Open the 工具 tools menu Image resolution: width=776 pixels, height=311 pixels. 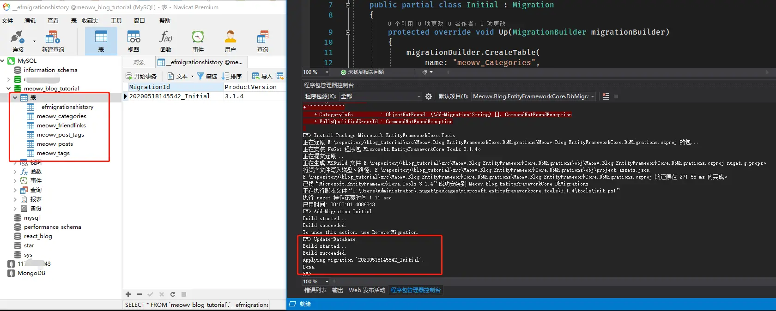click(x=116, y=21)
